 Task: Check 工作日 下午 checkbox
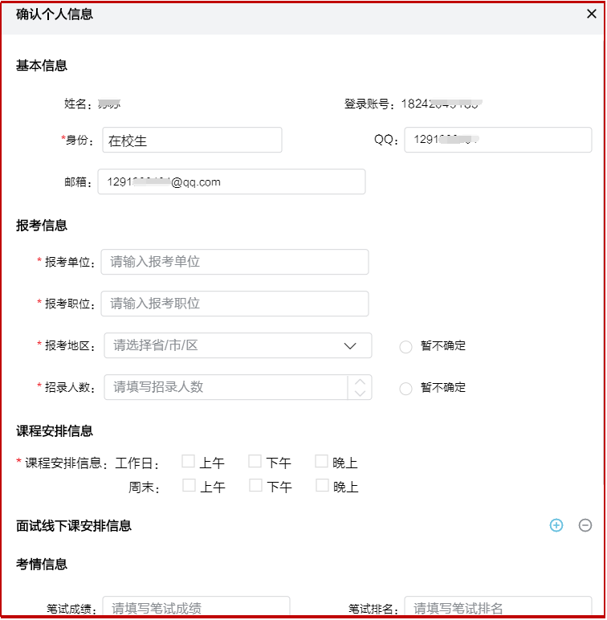click(x=255, y=462)
